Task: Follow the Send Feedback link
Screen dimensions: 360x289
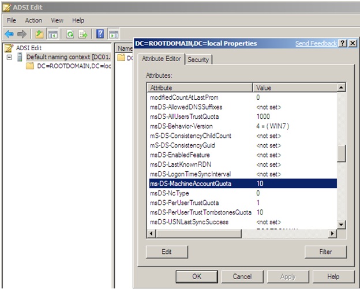Action: click(316, 43)
